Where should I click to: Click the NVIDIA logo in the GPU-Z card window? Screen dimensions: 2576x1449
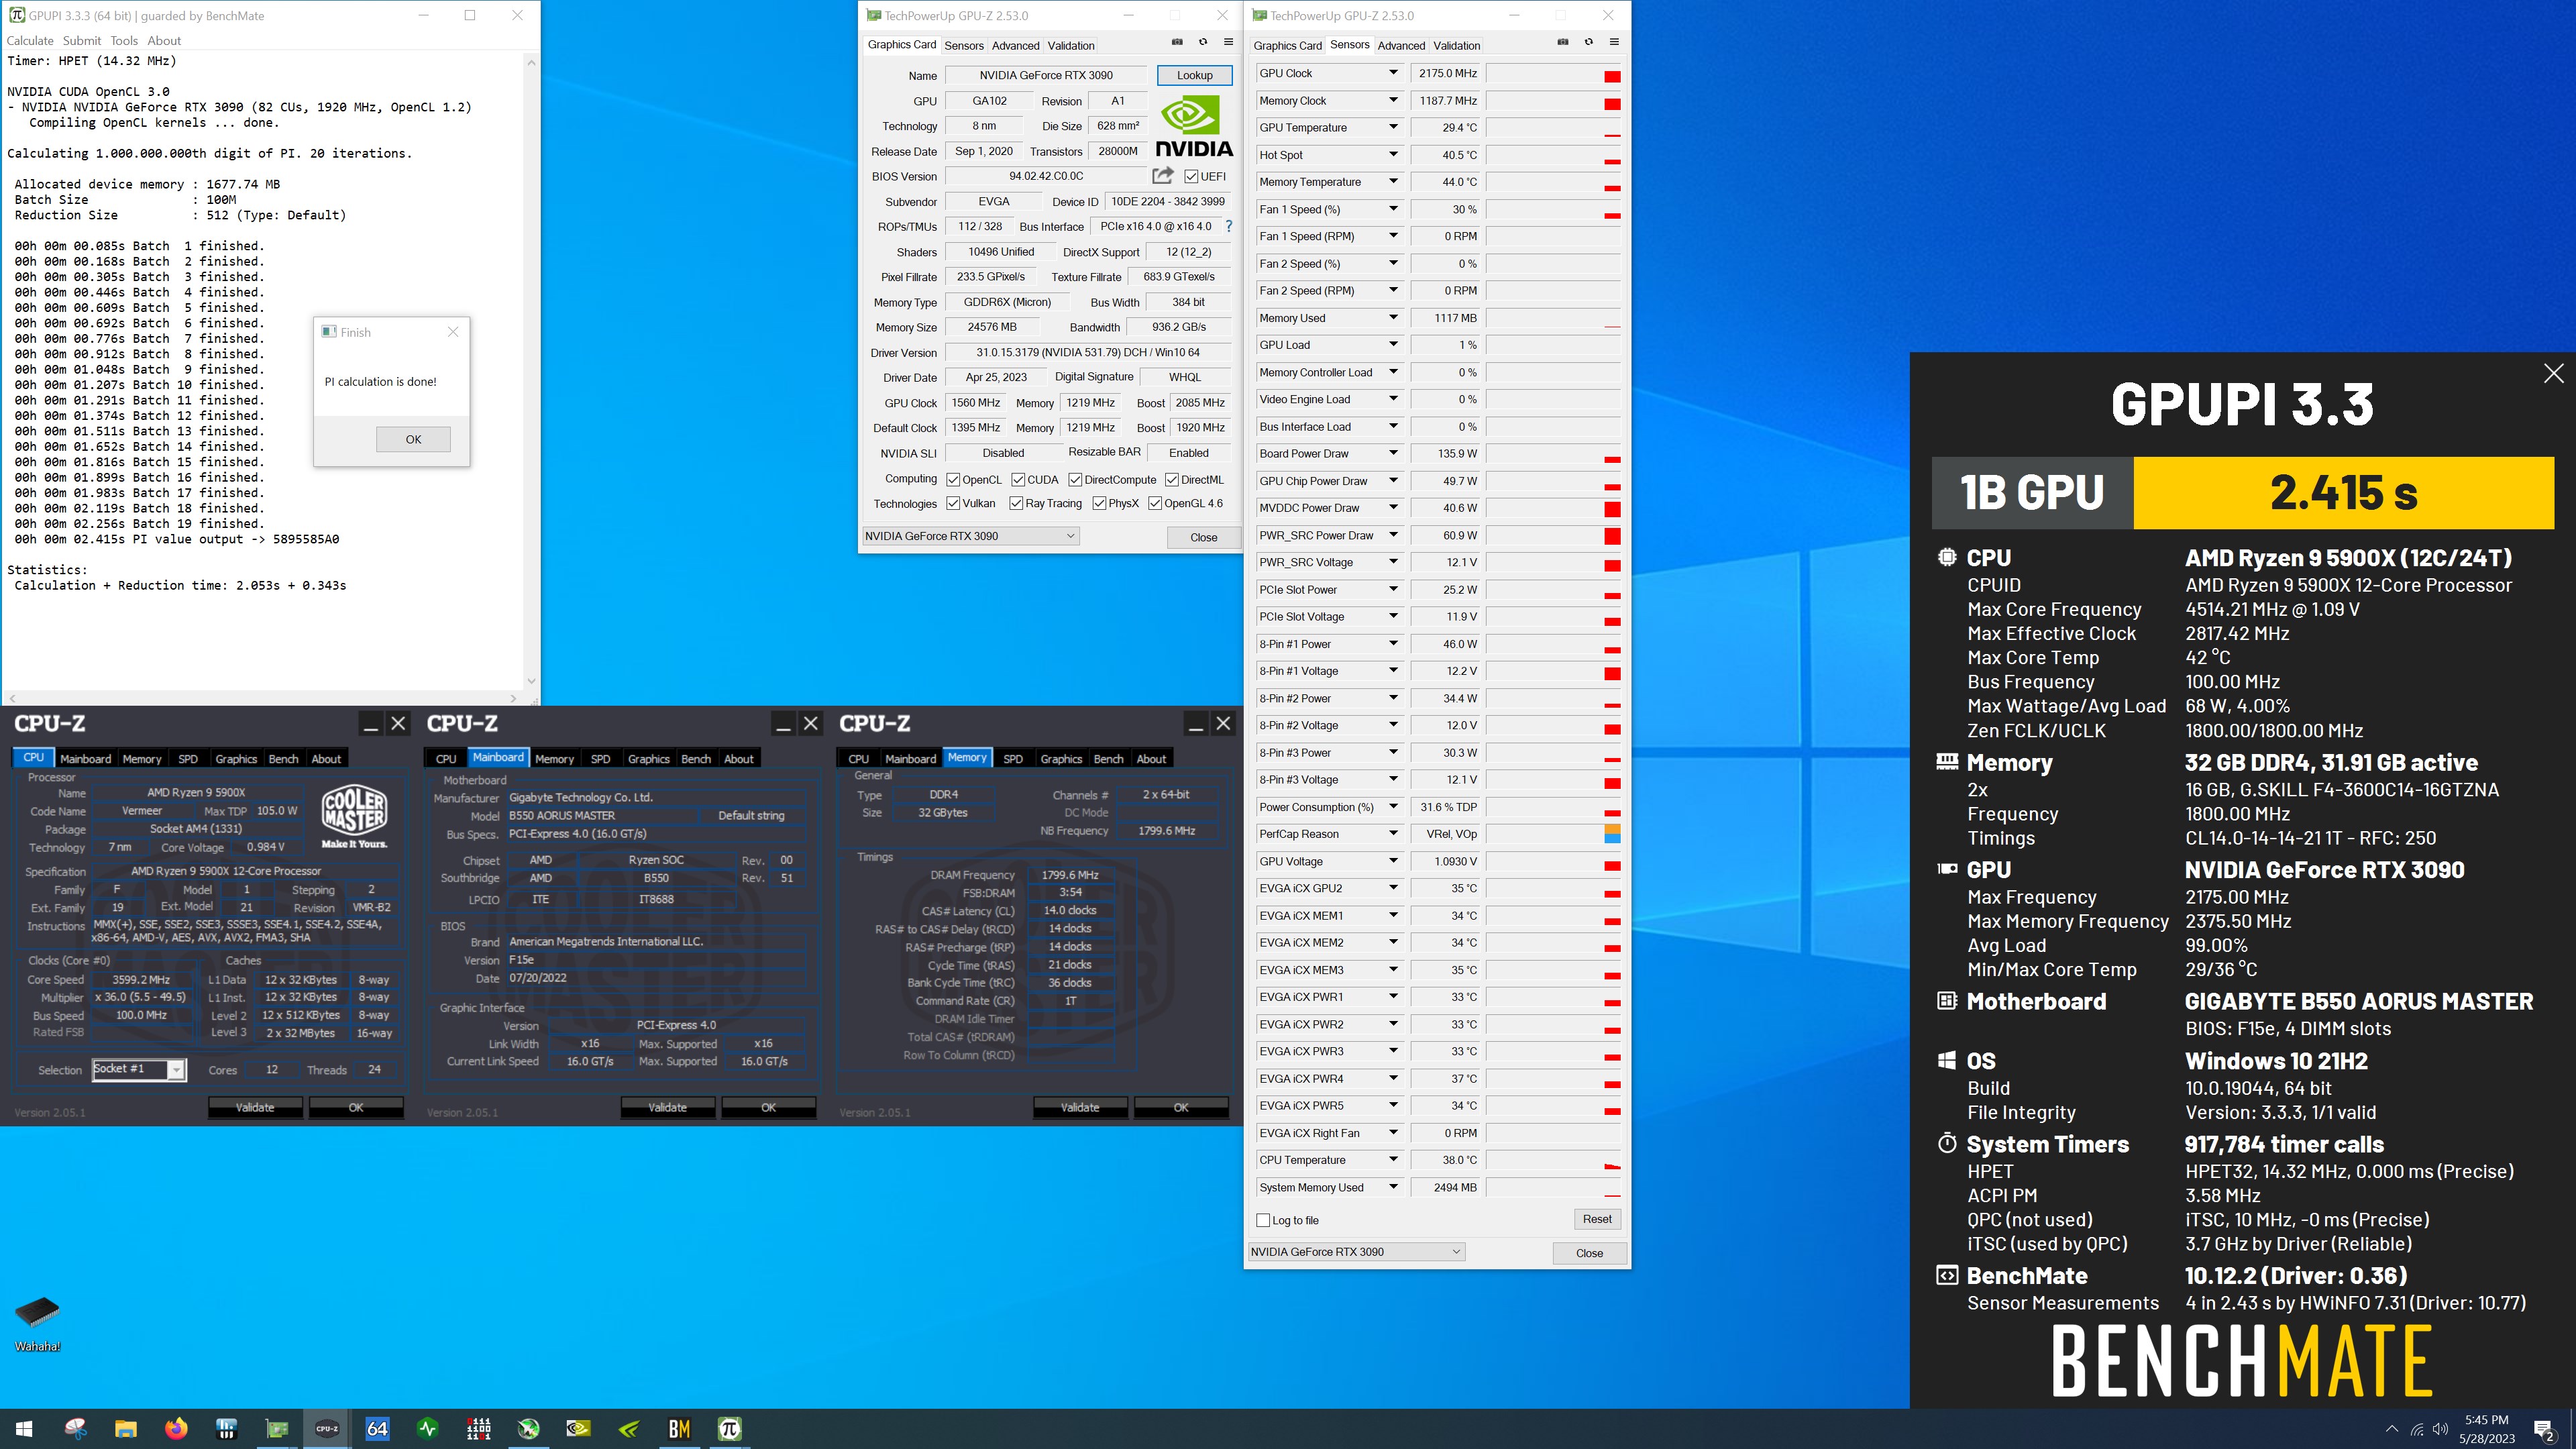point(1194,125)
